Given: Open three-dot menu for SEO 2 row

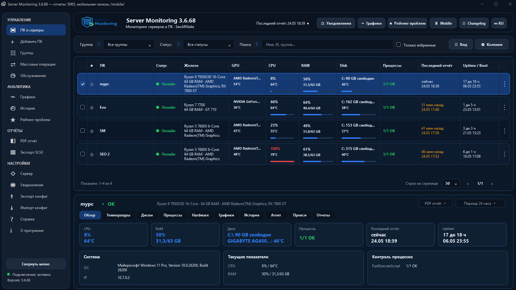Looking at the screenshot, I should click(504, 154).
